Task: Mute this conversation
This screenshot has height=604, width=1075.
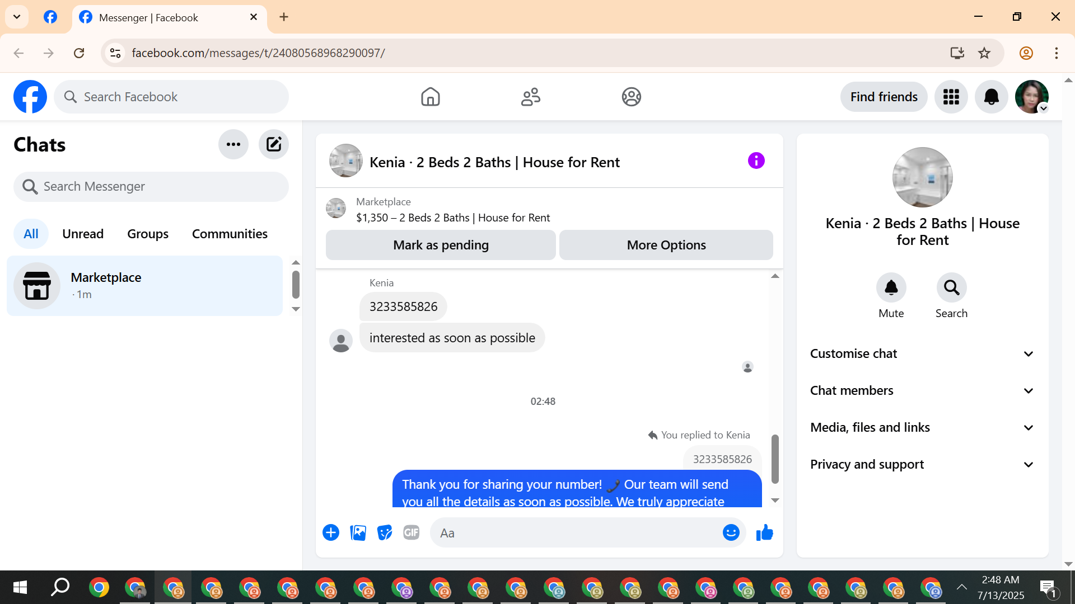Action: (x=891, y=288)
